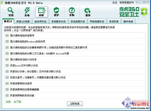Minimize the 360安全卫士 window

(x=141, y=2)
